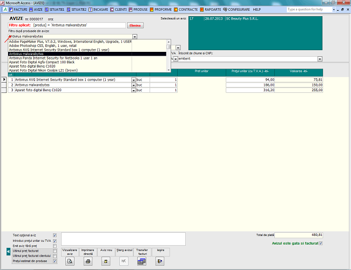Click the Iesire exit icon
Screen dimensions: 351x270
[x=160, y=261]
